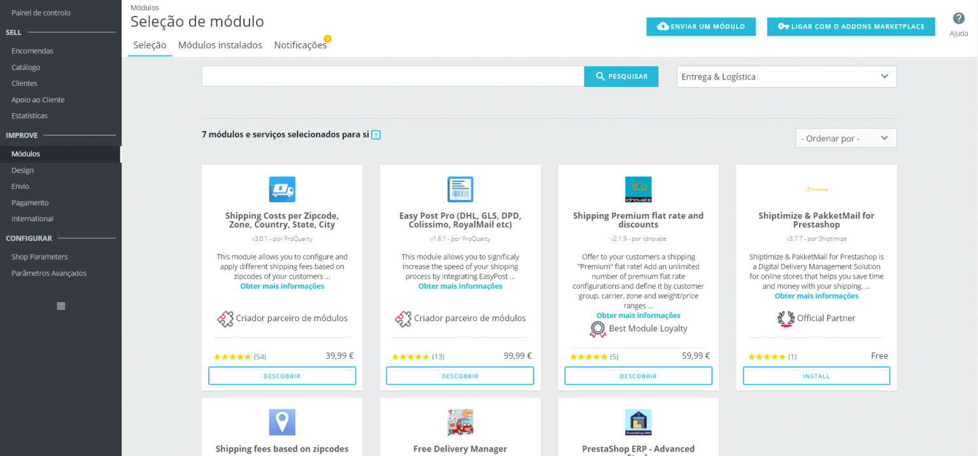Click the question mark beside selected modules count
This screenshot has width=978, height=456.
pyautogui.click(x=376, y=135)
